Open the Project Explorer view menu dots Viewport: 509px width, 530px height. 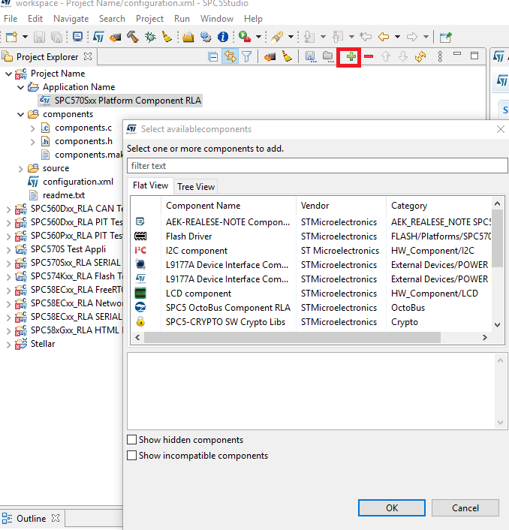[x=440, y=57]
